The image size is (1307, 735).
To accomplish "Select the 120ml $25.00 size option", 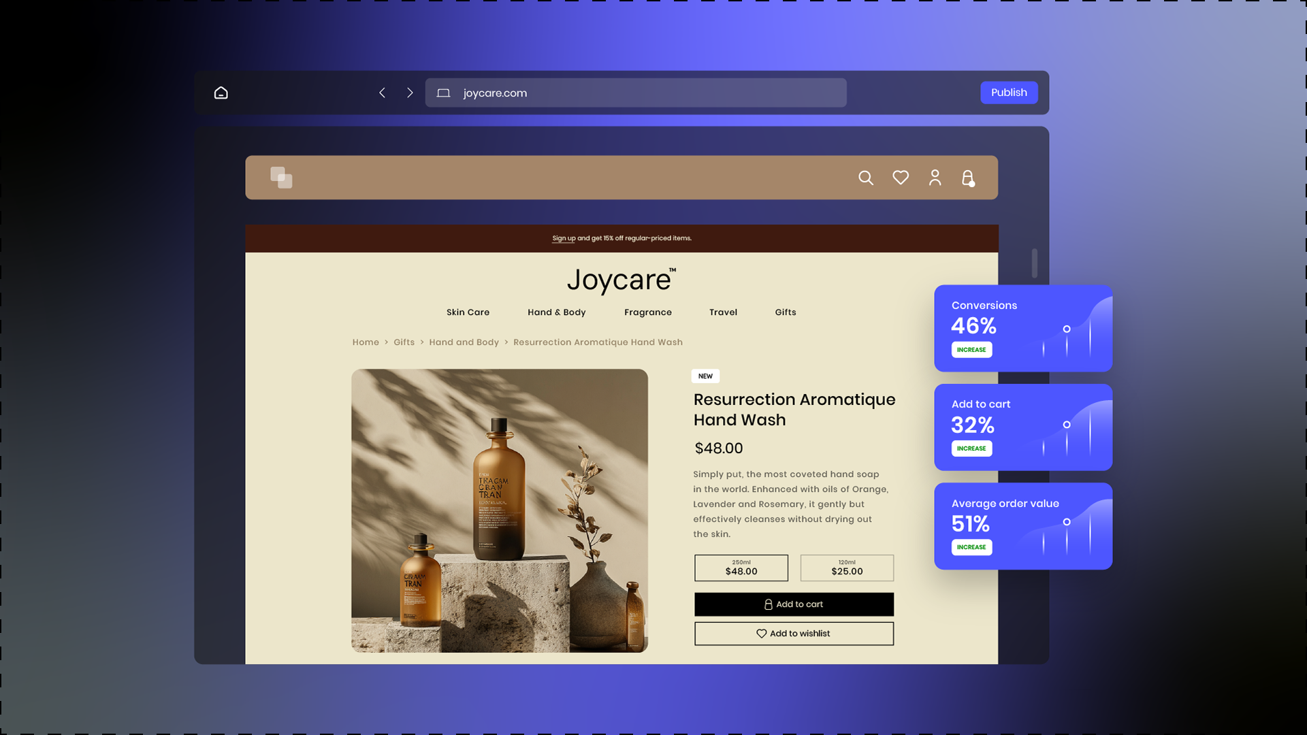I will [x=846, y=568].
